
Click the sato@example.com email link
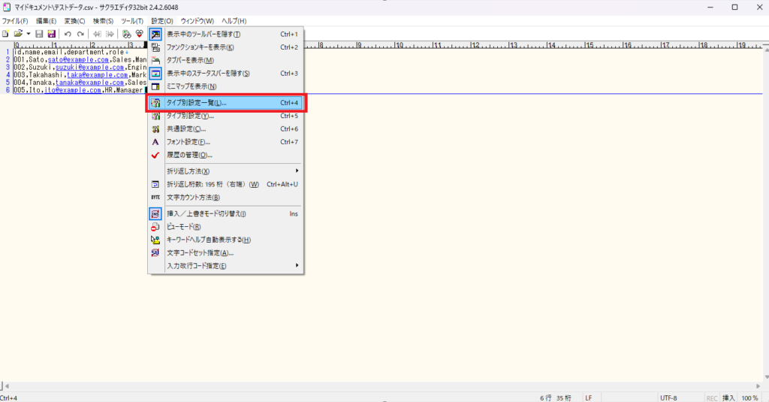pos(79,59)
